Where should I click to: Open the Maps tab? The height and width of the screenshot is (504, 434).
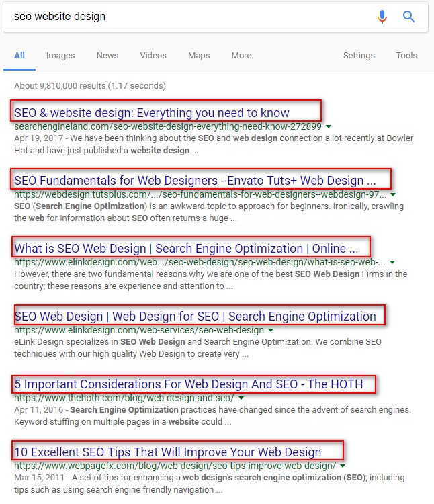[199, 56]
